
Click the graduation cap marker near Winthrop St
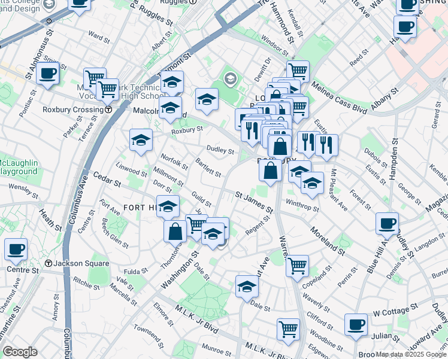click(311, 183)
